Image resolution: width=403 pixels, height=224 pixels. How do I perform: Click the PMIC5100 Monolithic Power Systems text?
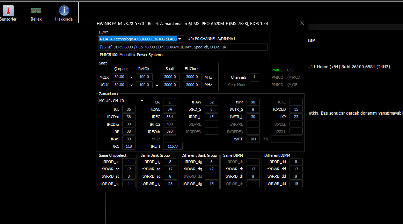pos(131,55)
